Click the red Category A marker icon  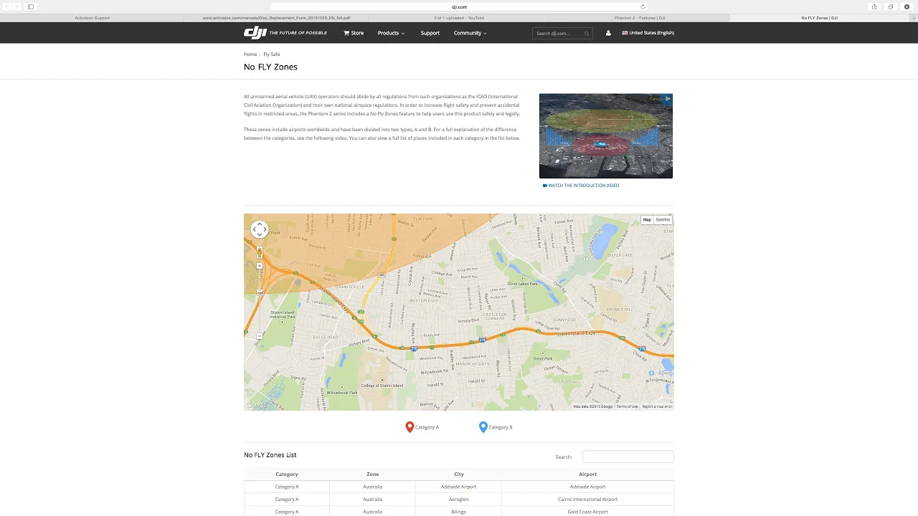tap(410, 427)
